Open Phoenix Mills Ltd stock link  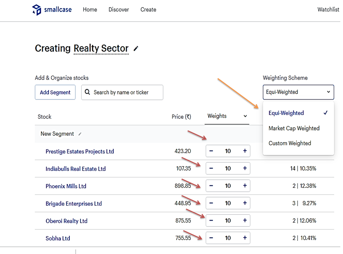tap(66, 186)
